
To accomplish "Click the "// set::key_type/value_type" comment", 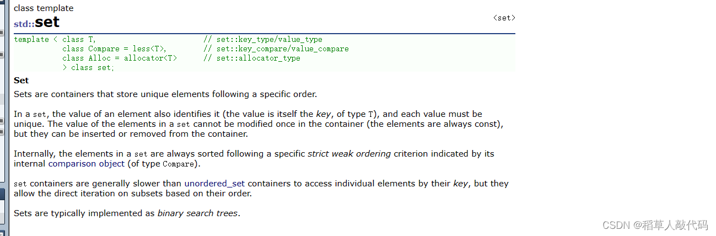I will 263,40.
